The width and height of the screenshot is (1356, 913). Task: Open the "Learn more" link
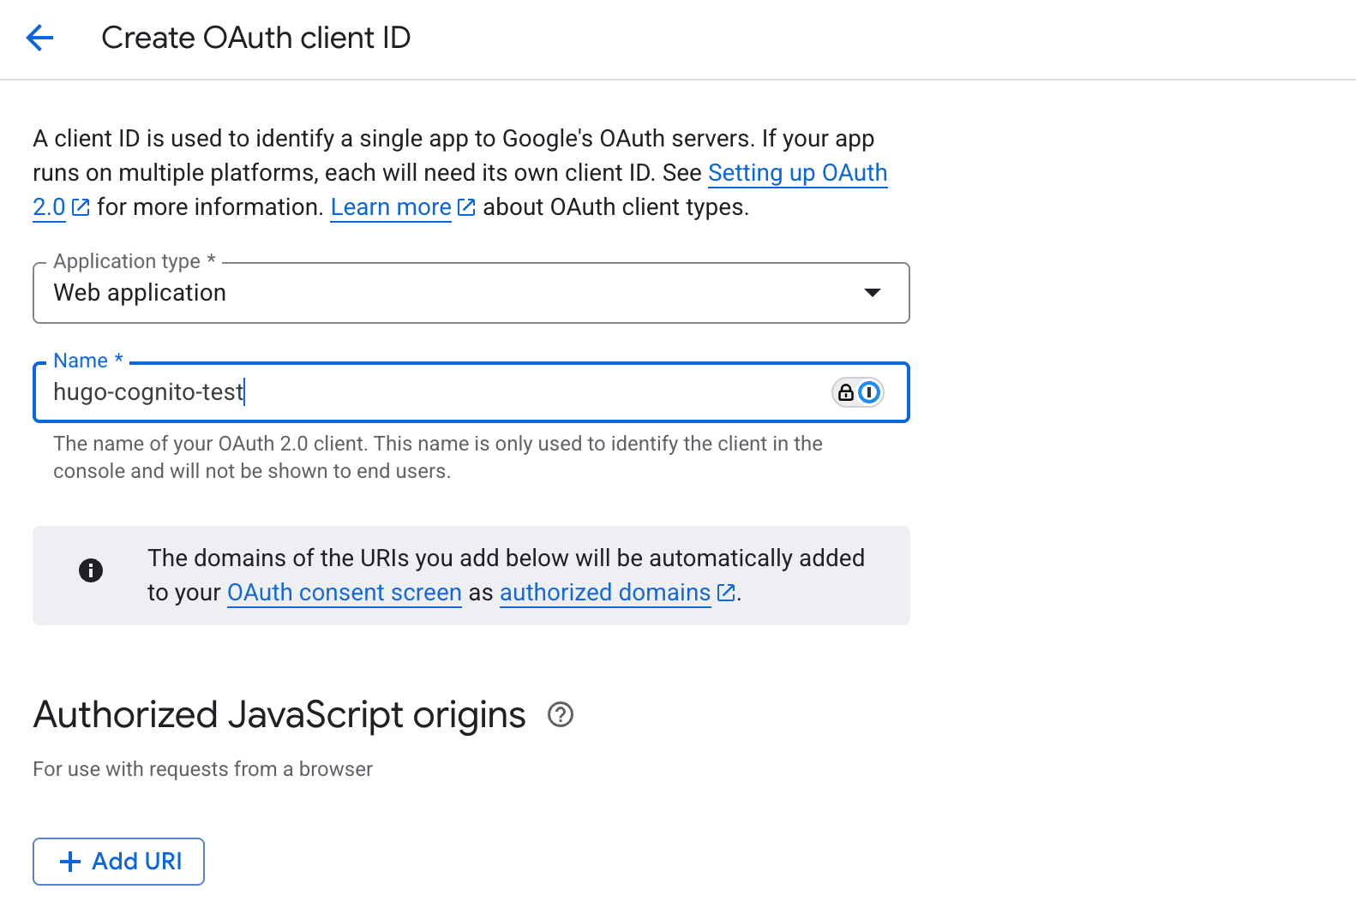coord(391,207)
